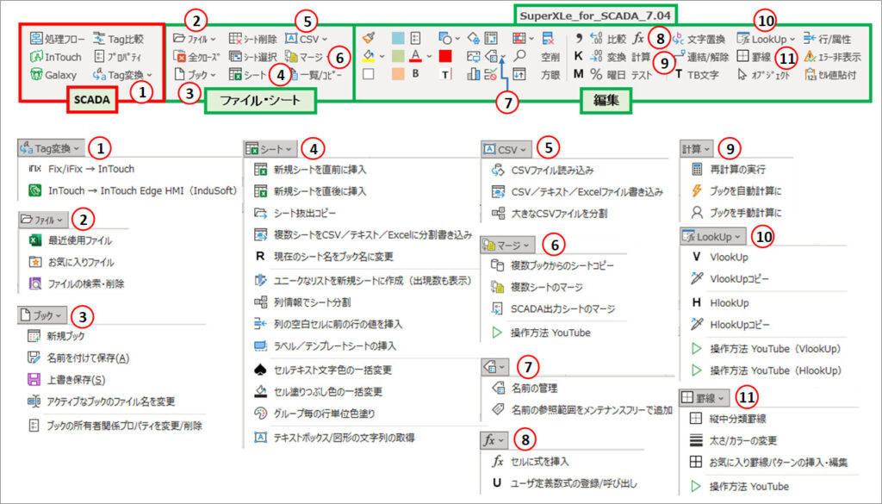Select CSVファイル読み込み menu item
This screenshot has width=882, height=504.
point(543,170)
